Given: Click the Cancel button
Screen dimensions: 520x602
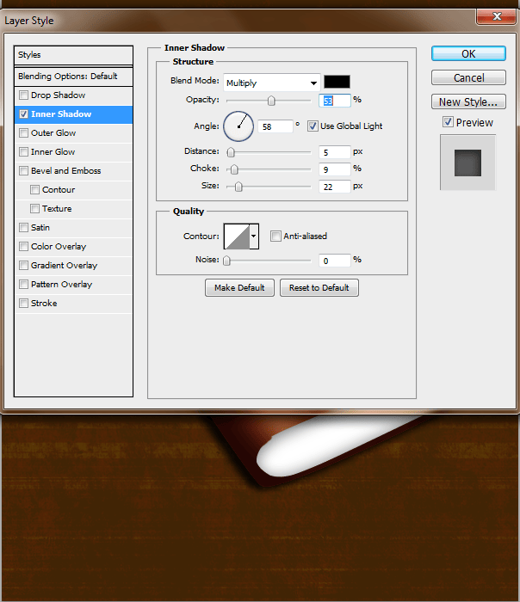Looking at the screenshot, I should [x=468, y=78].
